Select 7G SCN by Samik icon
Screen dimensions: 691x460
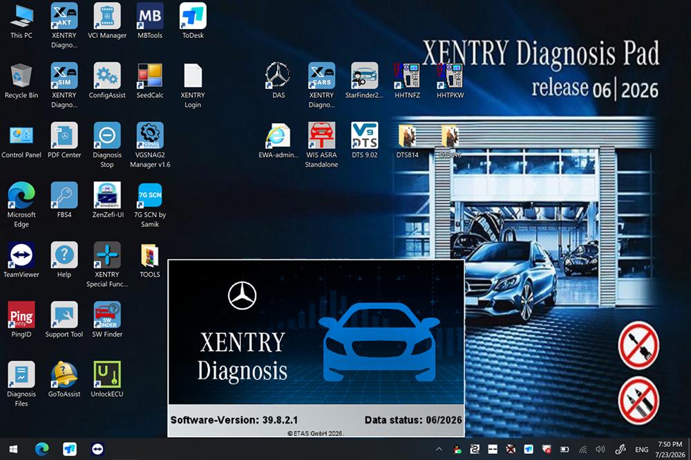coord(150,205)
